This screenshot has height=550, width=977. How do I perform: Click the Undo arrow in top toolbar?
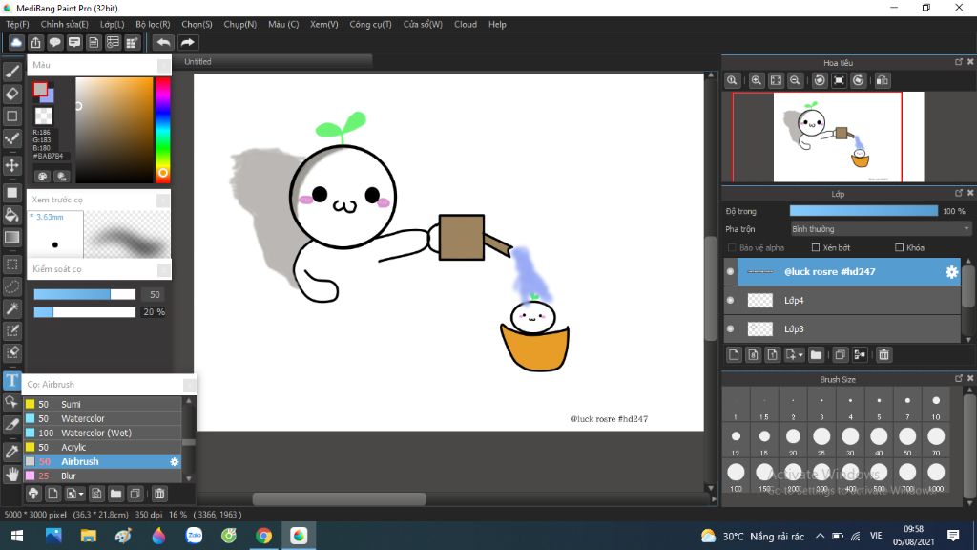164,43
